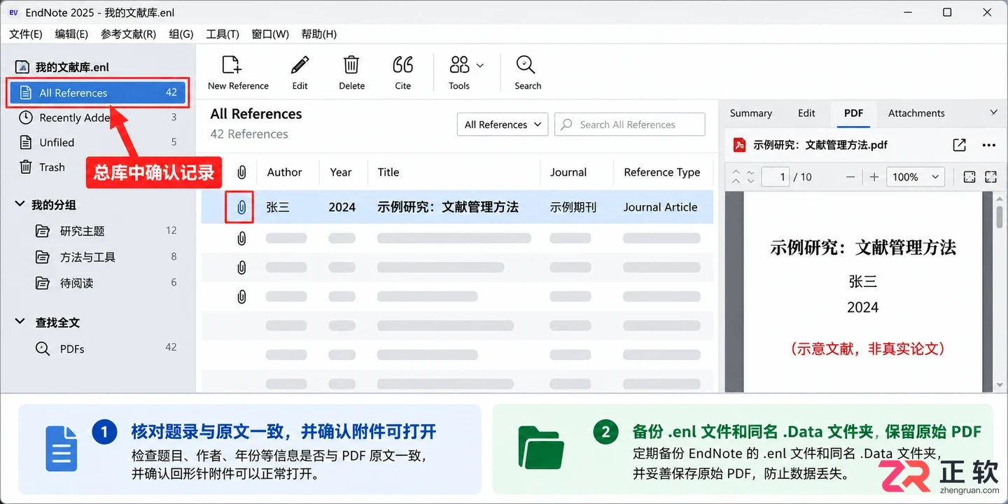Viewport: 1008px width, 504px height.
Task: Open the 工具(T) menu
Action: point(223,34)
